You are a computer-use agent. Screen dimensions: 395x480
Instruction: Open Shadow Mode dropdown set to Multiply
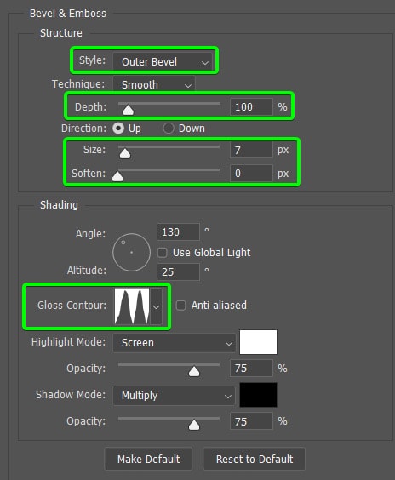click(x=174, y=396)
